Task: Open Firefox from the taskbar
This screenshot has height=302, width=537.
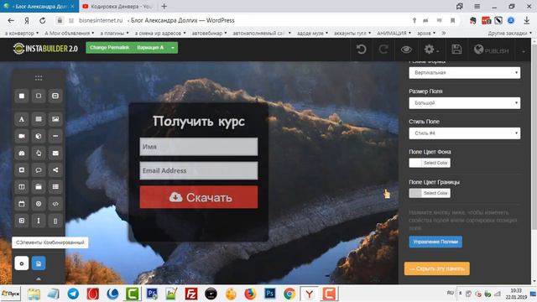Action: (250, 294)
